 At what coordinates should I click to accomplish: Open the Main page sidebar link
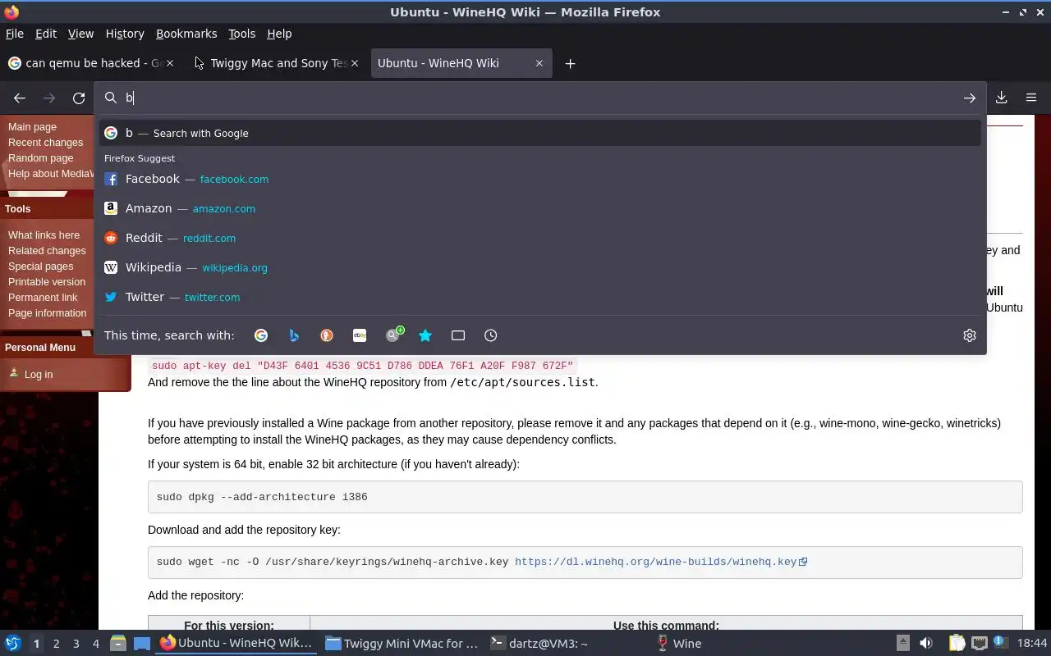[x=32, y=127]
